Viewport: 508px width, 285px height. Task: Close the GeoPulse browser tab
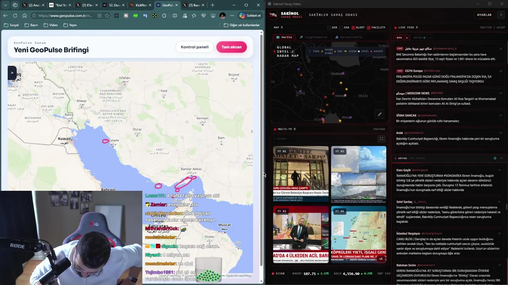coord(177,5)
